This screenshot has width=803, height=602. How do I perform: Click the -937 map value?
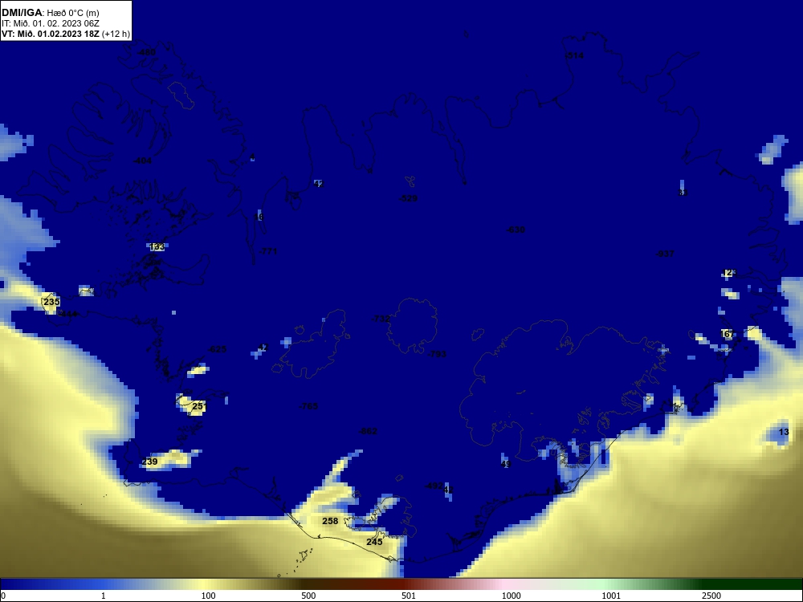point(665,254)
